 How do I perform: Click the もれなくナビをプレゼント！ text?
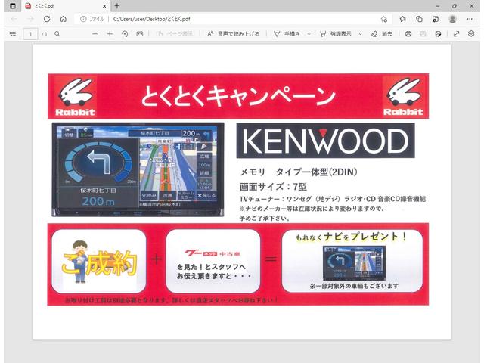coord(352,237)
